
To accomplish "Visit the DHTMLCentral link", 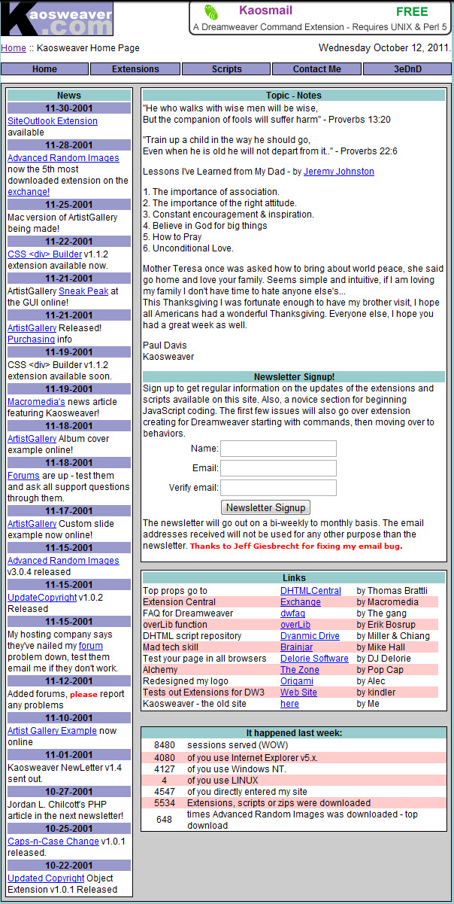I will [310, 591].
